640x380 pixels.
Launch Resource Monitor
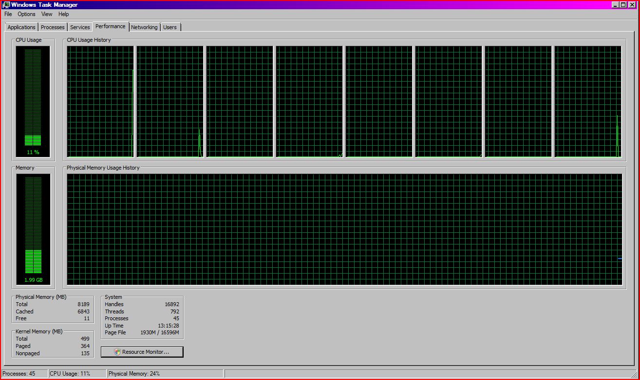pyautogui.click(x=142, y=352)
